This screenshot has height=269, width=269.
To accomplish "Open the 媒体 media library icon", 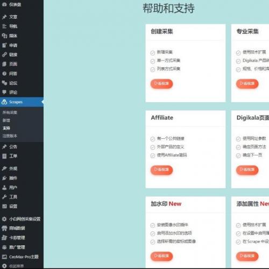I will click(4, 36).
